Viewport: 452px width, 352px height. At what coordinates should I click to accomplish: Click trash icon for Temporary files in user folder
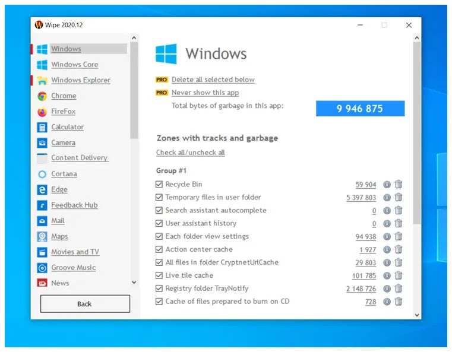click(399, 197)
